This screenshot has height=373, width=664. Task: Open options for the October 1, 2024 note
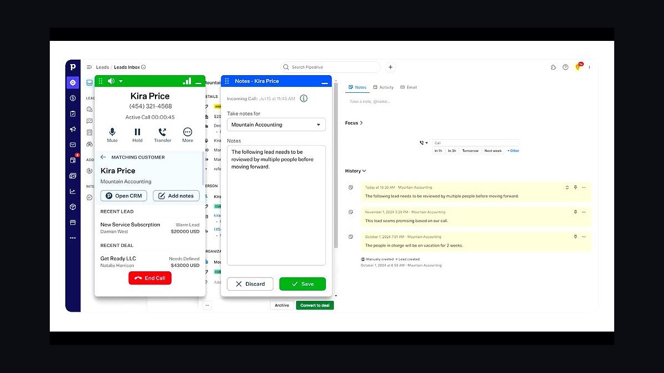(x=584, y=237)
